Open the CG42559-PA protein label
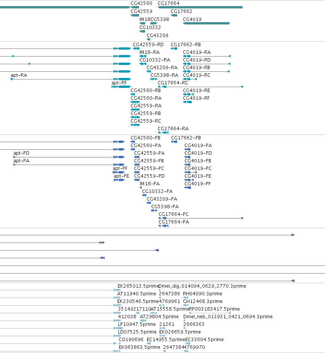 [149, 153]
